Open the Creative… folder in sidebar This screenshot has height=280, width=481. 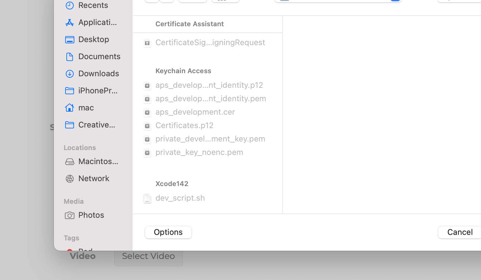pyautogui.click(x=96, y=125)
